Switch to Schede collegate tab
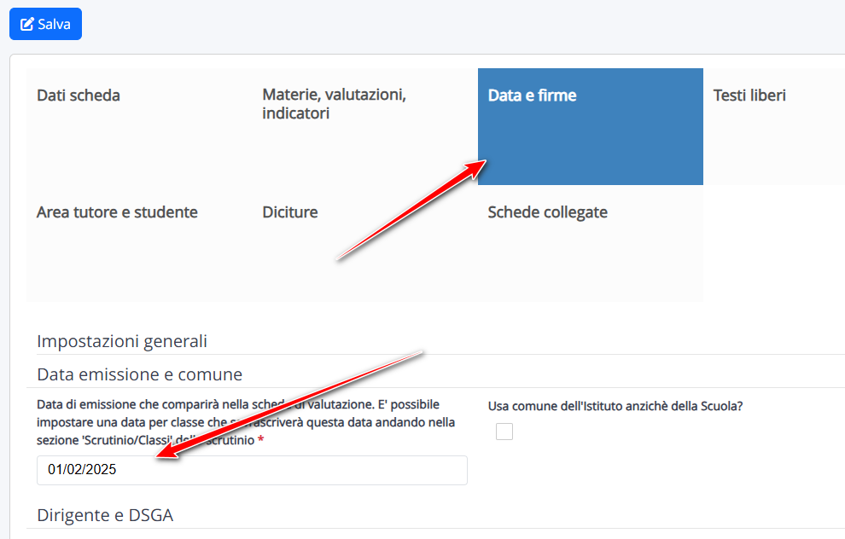The height and width of the screenshot is (539, 845). (x=590, y=243)
